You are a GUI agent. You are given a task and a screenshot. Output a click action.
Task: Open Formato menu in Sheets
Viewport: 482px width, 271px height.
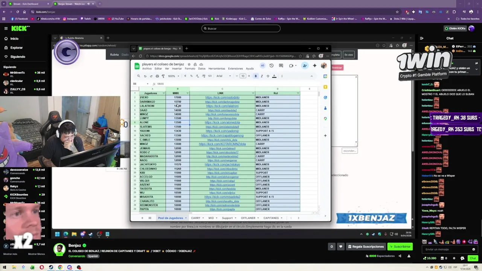[x=190, y=69]
